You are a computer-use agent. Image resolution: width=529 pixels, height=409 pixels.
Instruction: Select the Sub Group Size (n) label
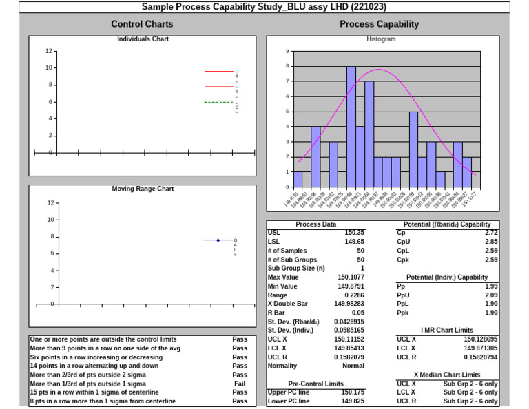[296, 269]
